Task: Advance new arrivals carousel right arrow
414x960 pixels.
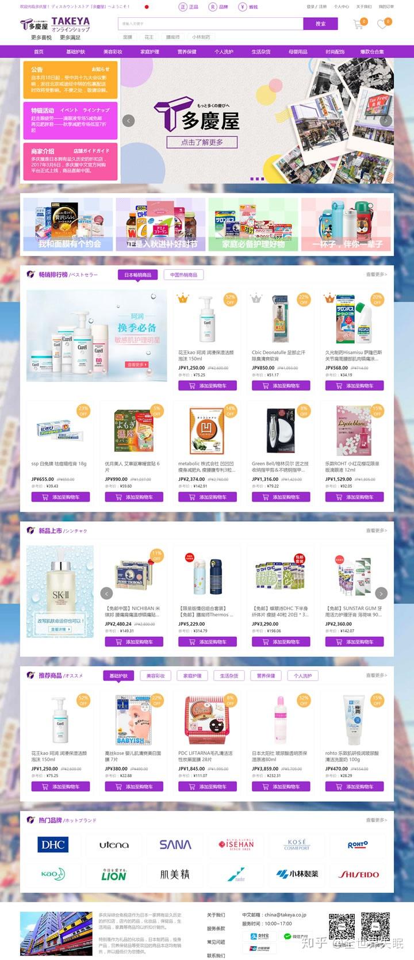Action: point(381,593)
